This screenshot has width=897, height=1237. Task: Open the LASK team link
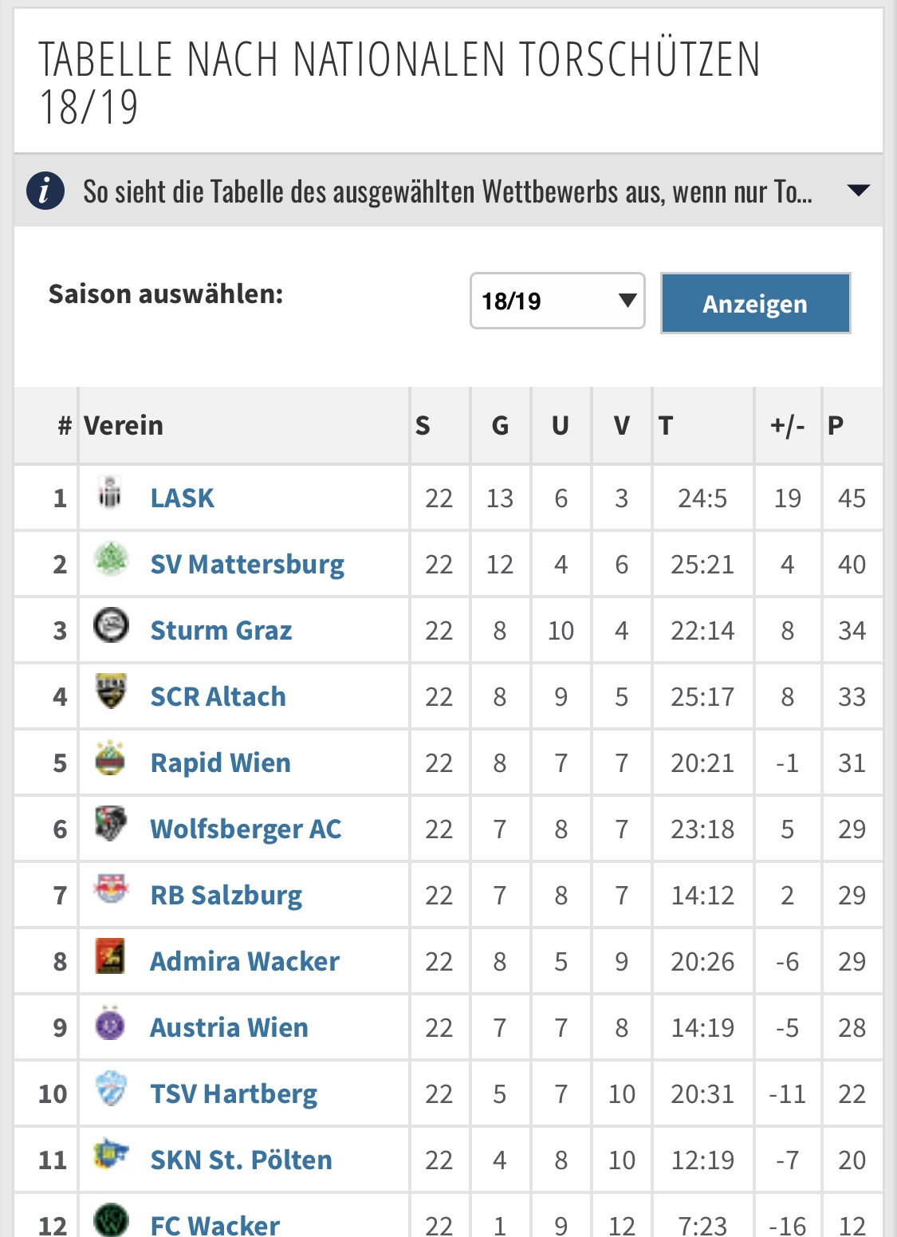(x=182, y=498)
